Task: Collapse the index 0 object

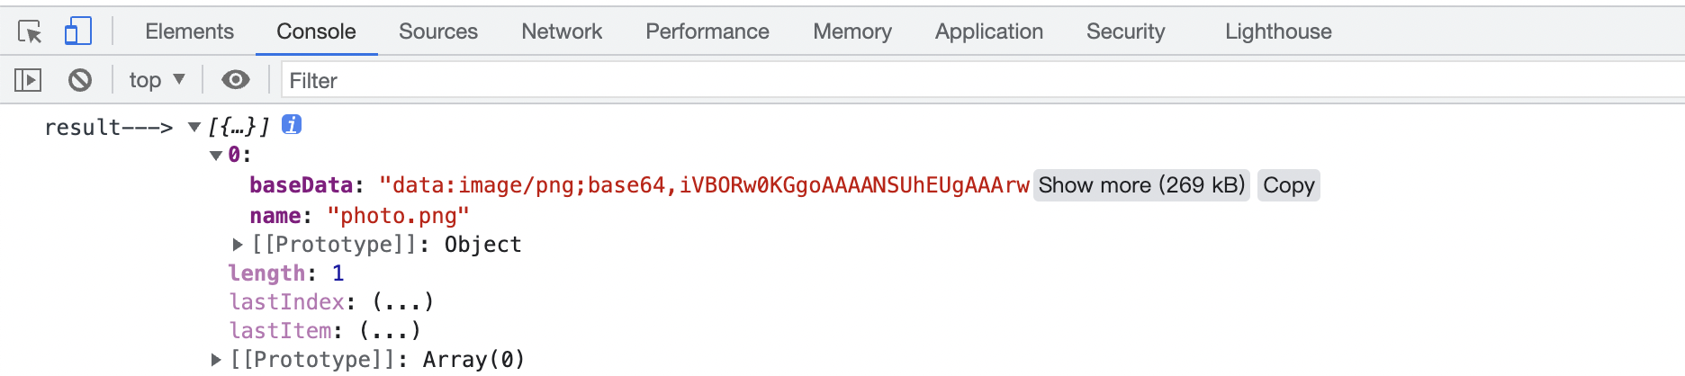Action: (x=216, y=156)
